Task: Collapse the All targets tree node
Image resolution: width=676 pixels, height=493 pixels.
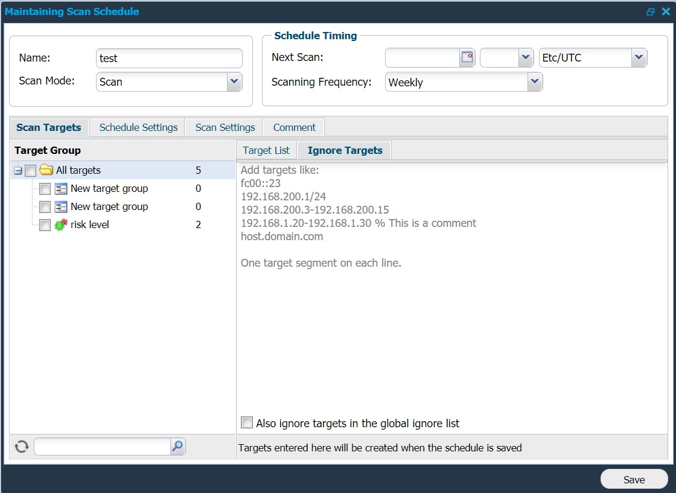Action: click(x=18, y=171)
